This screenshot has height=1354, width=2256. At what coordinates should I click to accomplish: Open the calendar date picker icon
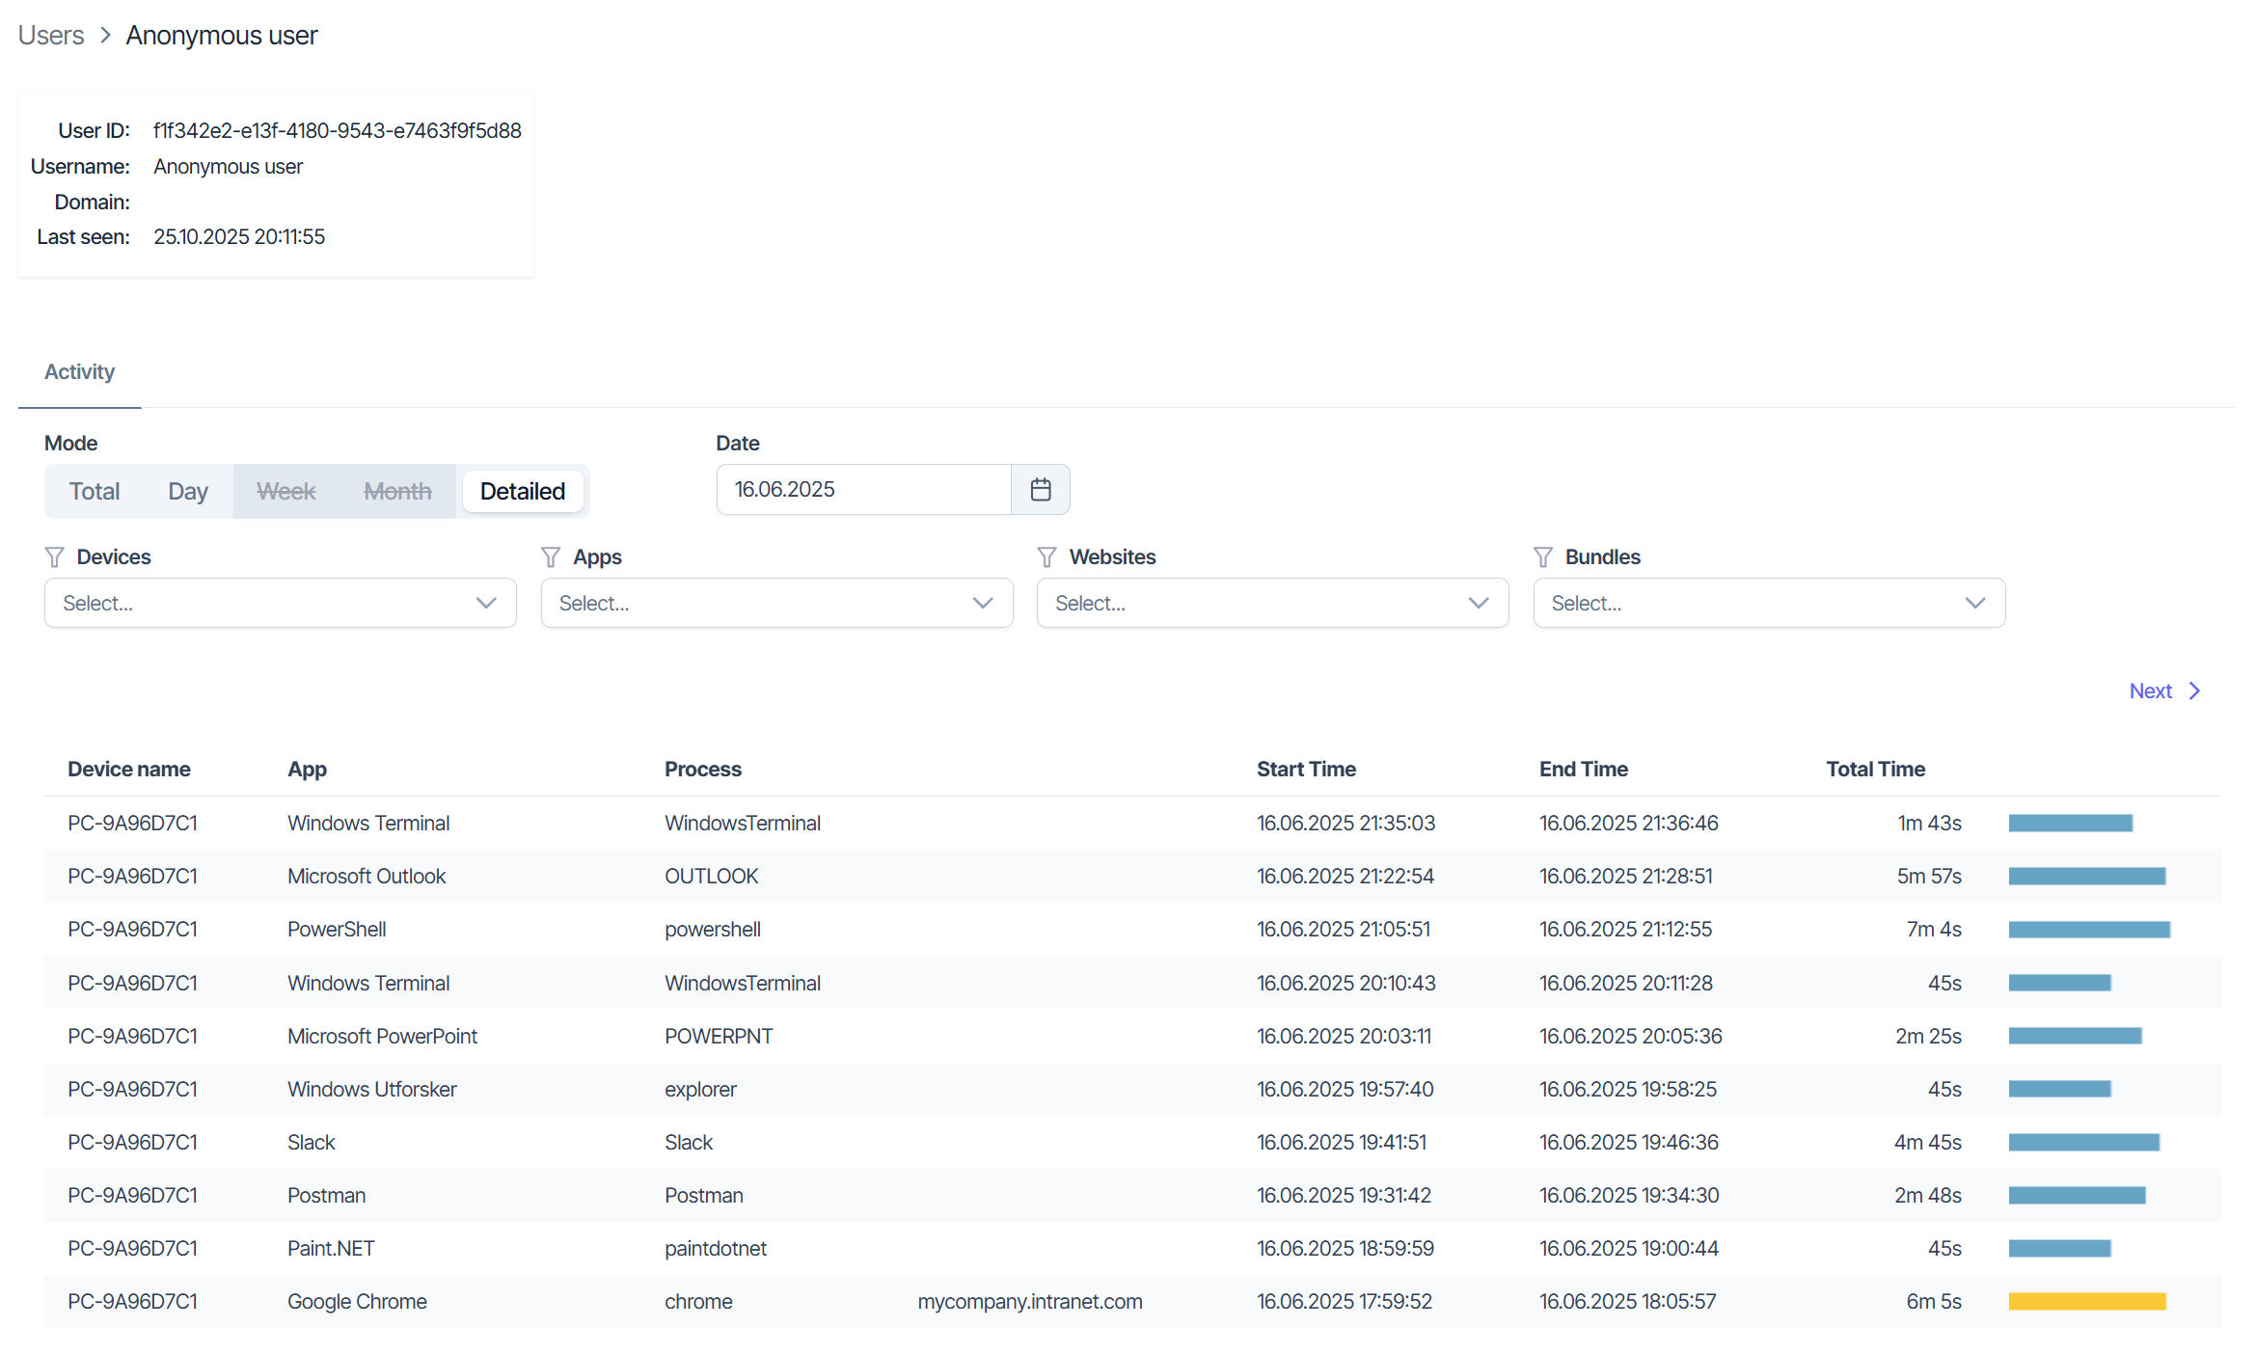1040,489
